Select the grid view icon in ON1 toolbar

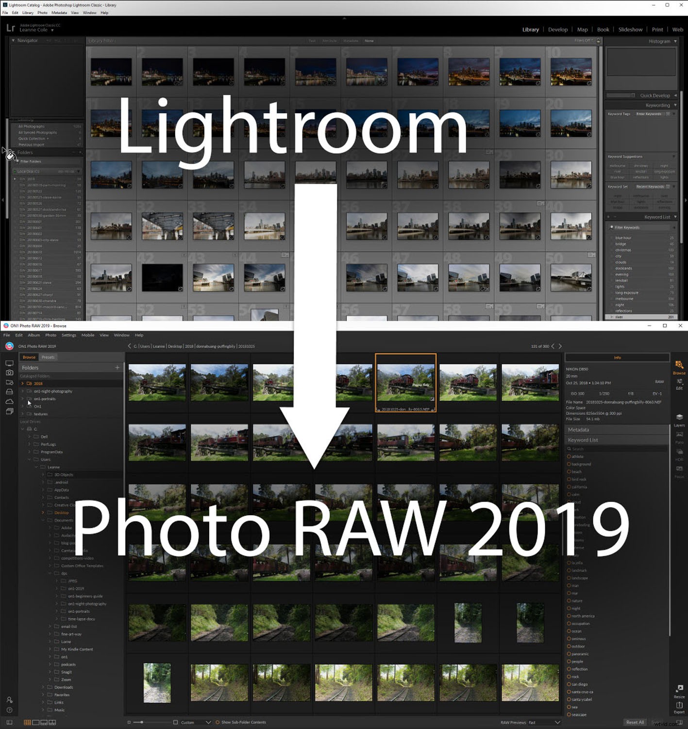tap(28, 722)
